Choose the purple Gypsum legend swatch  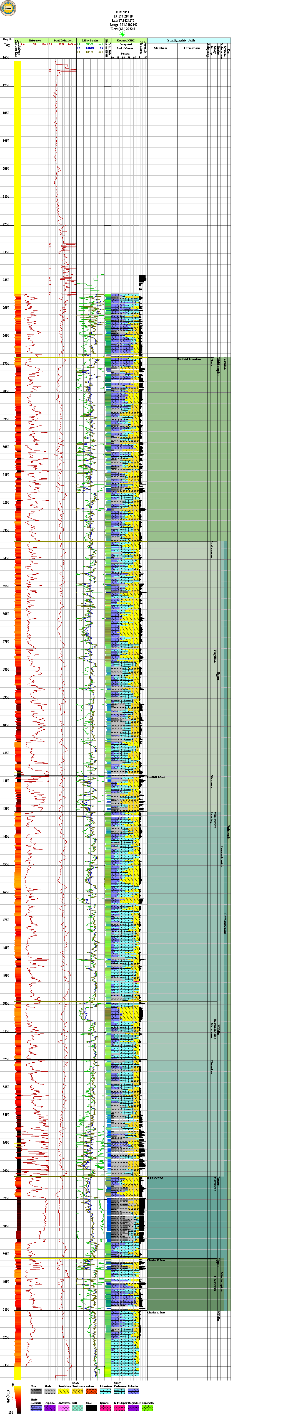49,1408
